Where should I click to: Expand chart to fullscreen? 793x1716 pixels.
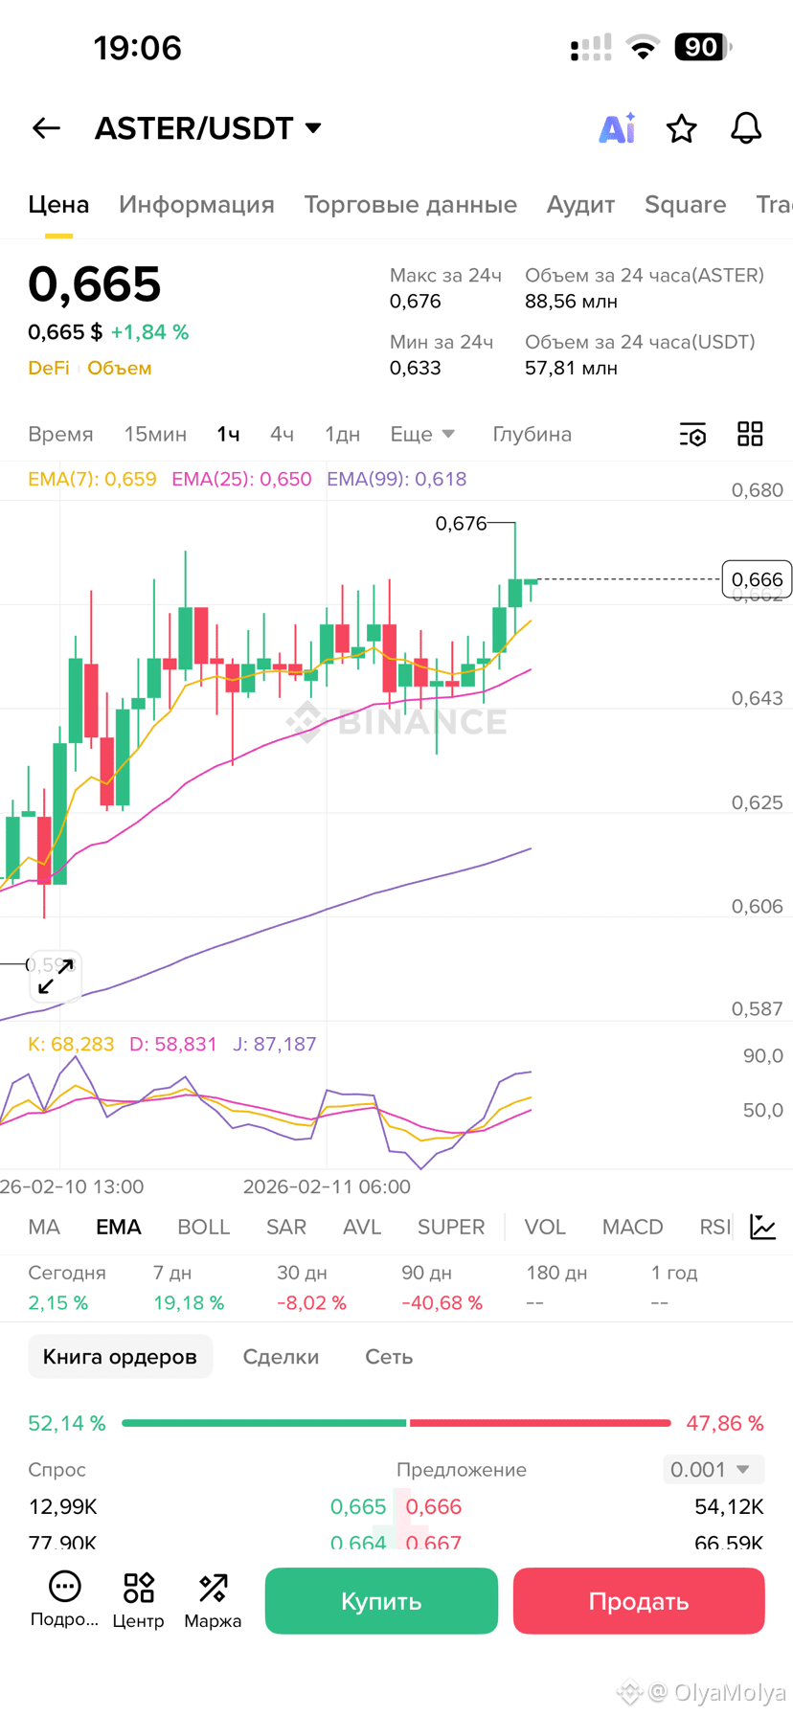[x=56, y=977]
